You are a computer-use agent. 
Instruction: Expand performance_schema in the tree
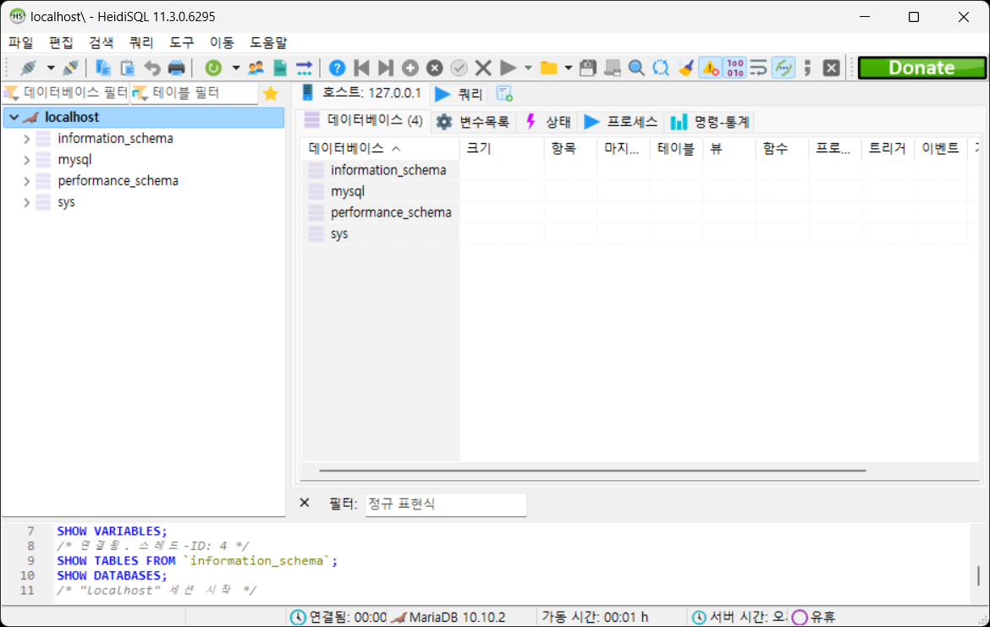26,181
